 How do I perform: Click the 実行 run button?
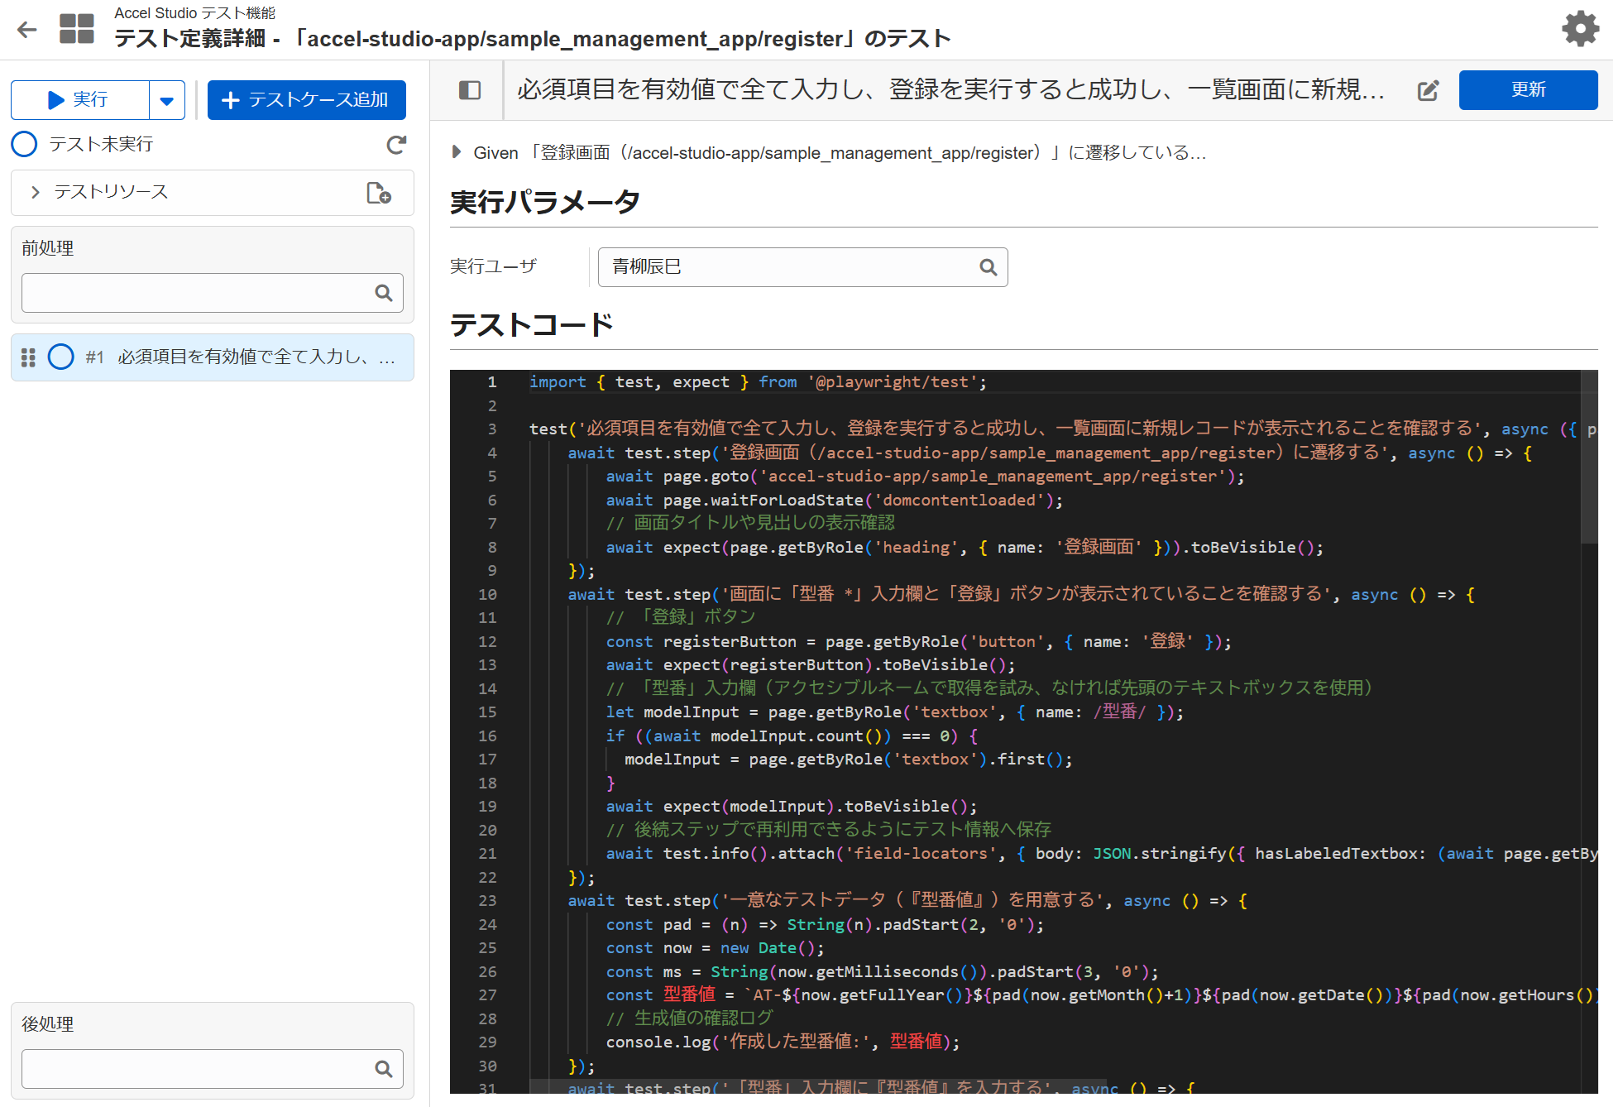[x=80, y=100]
